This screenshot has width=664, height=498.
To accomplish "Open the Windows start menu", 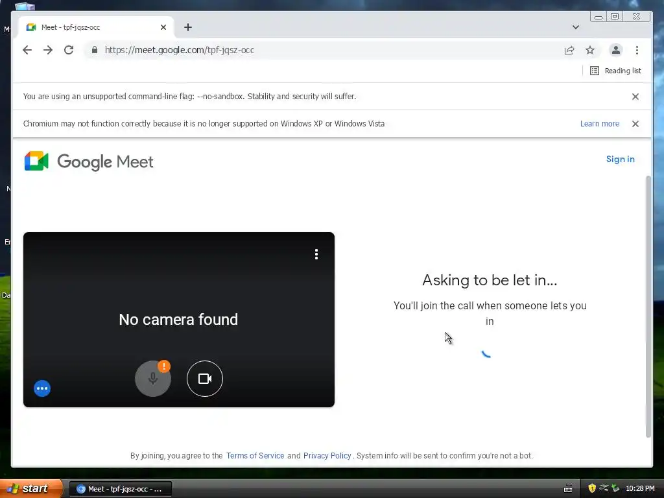I will tap(31, 489).
